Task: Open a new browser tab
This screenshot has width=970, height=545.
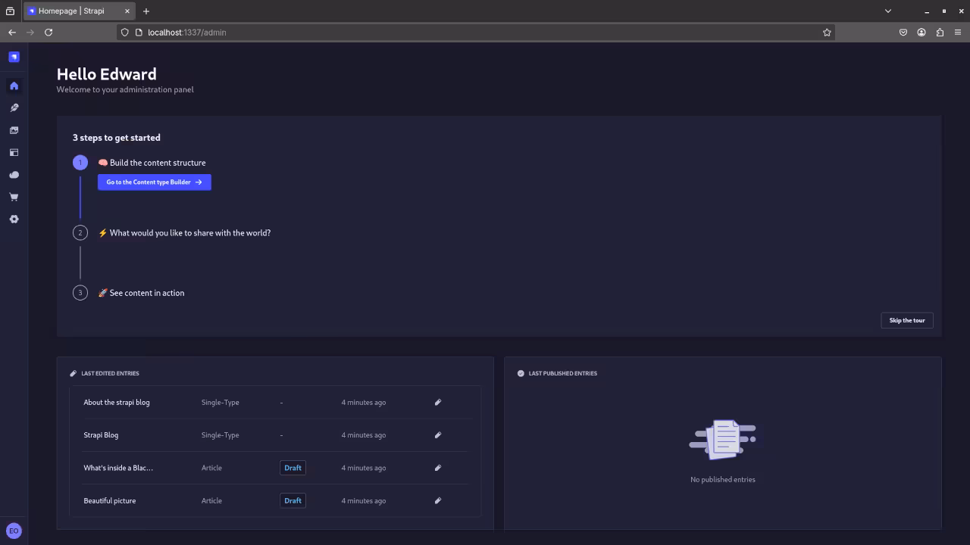Action: point(146,11)
